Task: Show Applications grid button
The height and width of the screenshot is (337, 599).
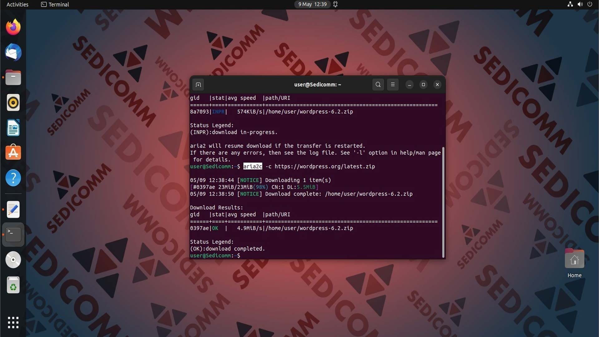Action: pyautogui.click(x=13, y=322)
